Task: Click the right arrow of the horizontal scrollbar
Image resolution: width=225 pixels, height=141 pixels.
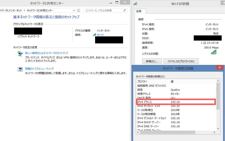Action: [214, 132]
